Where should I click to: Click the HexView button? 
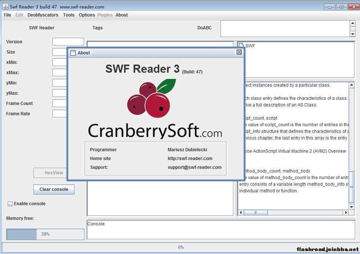click(51, 173)
